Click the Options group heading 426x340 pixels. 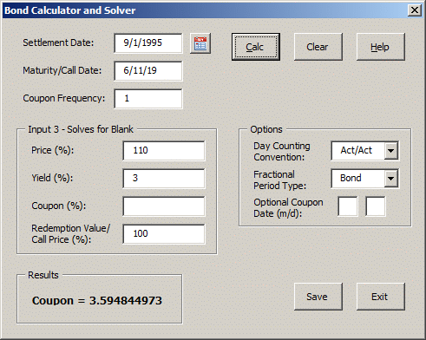[266, 129]
